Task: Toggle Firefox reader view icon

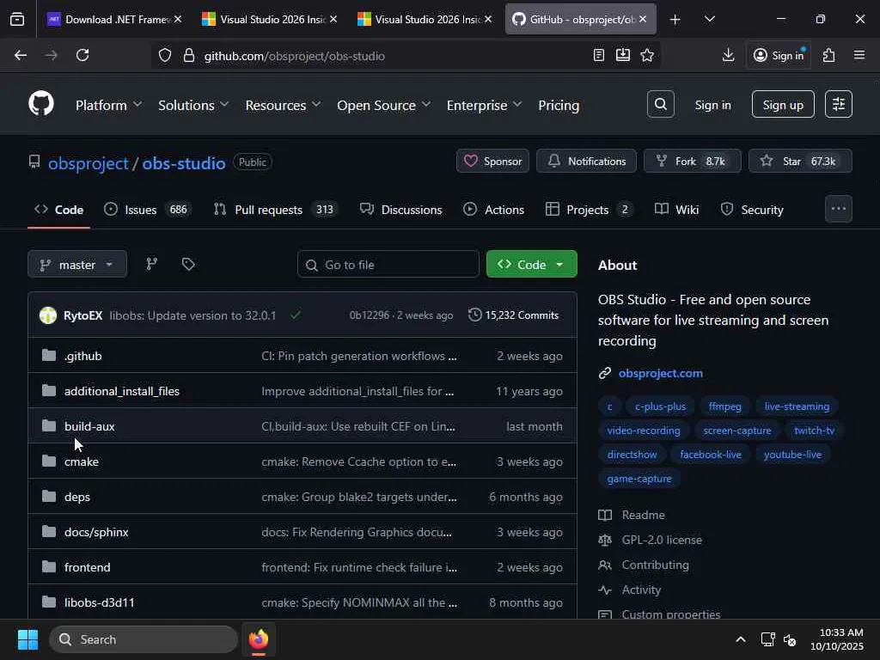Action: pyautogui.click(x=599, y=55)
